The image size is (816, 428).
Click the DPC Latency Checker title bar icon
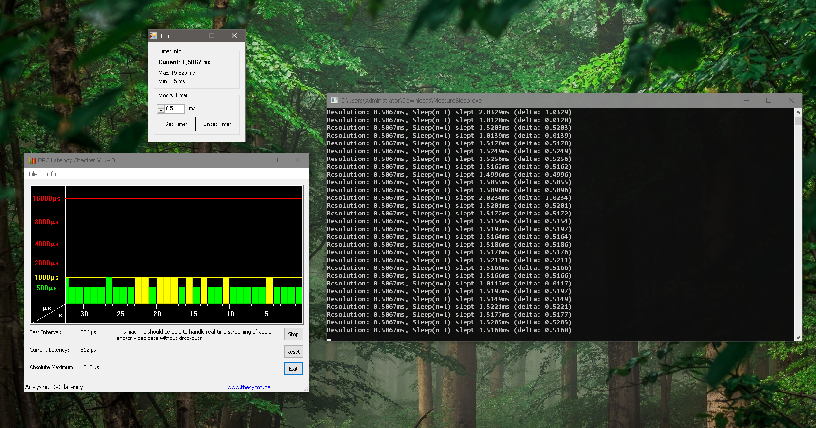click(32, 160)
